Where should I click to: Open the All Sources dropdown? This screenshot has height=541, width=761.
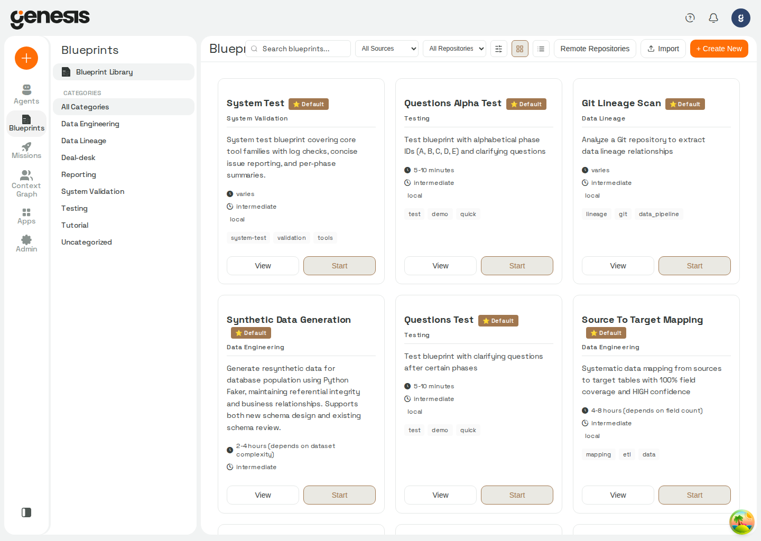(x=387, y=49)
